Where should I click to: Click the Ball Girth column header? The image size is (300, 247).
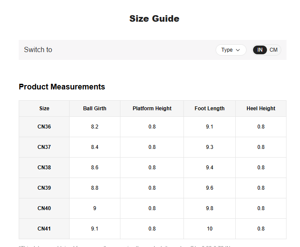(95, 109)
